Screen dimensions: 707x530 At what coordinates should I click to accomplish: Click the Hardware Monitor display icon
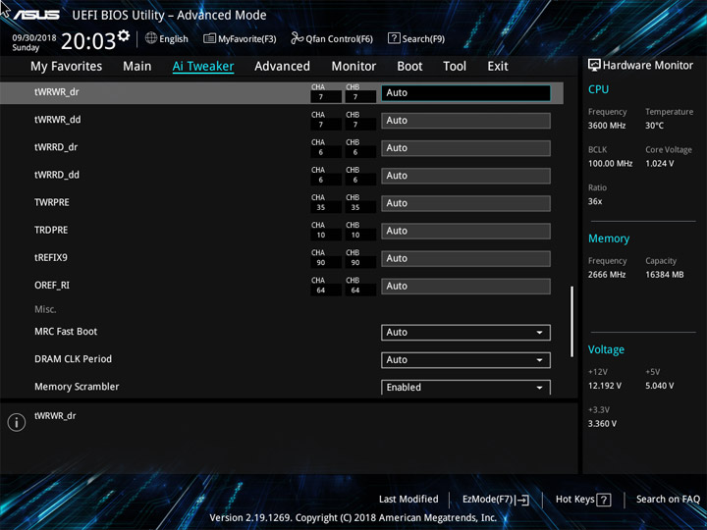point(594,66)
